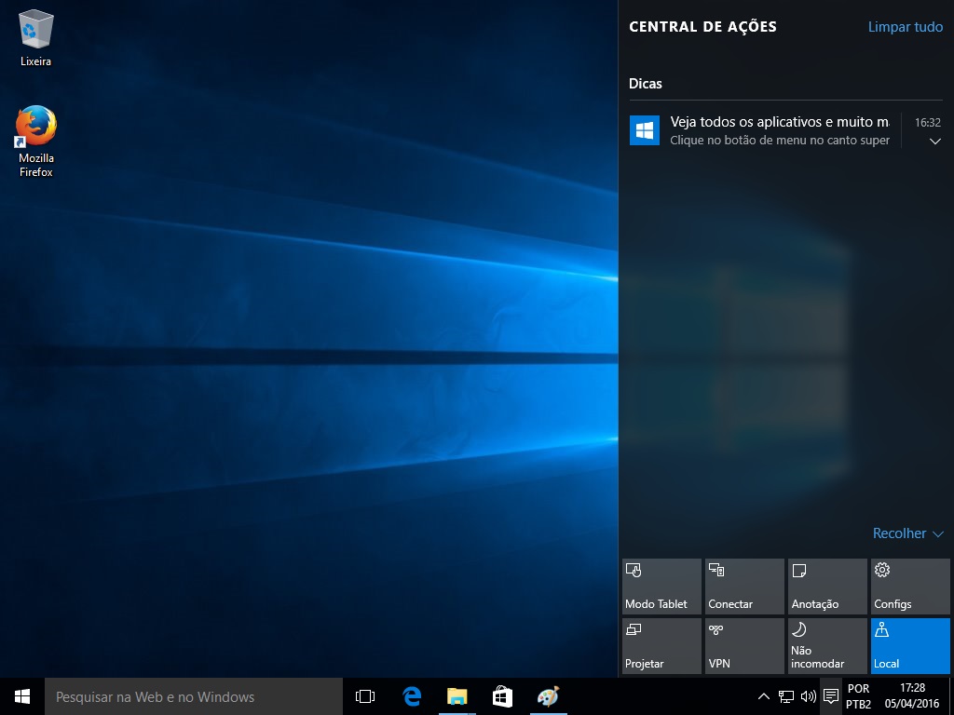Open the Lixeira recycle bin icon
Viewport: 954px width, 715px height.
35,37
